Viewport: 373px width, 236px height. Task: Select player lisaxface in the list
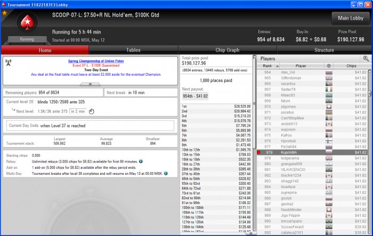click(x=312, y=187)
